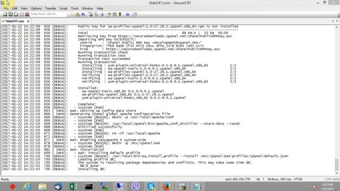The image size is (340, 191).
Task: Open Session Options toolbar icon
Action: (x=109, y=14)
